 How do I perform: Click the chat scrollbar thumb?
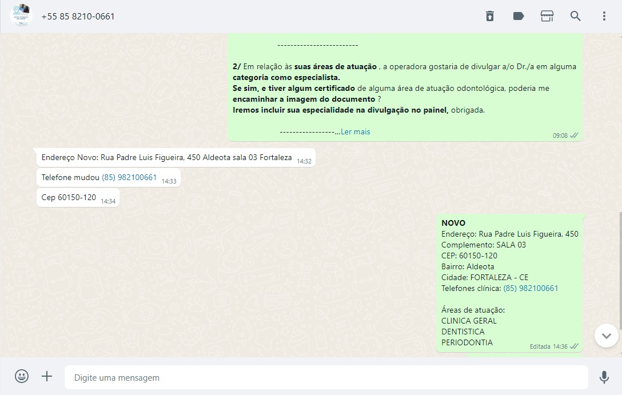coord(620,270)
